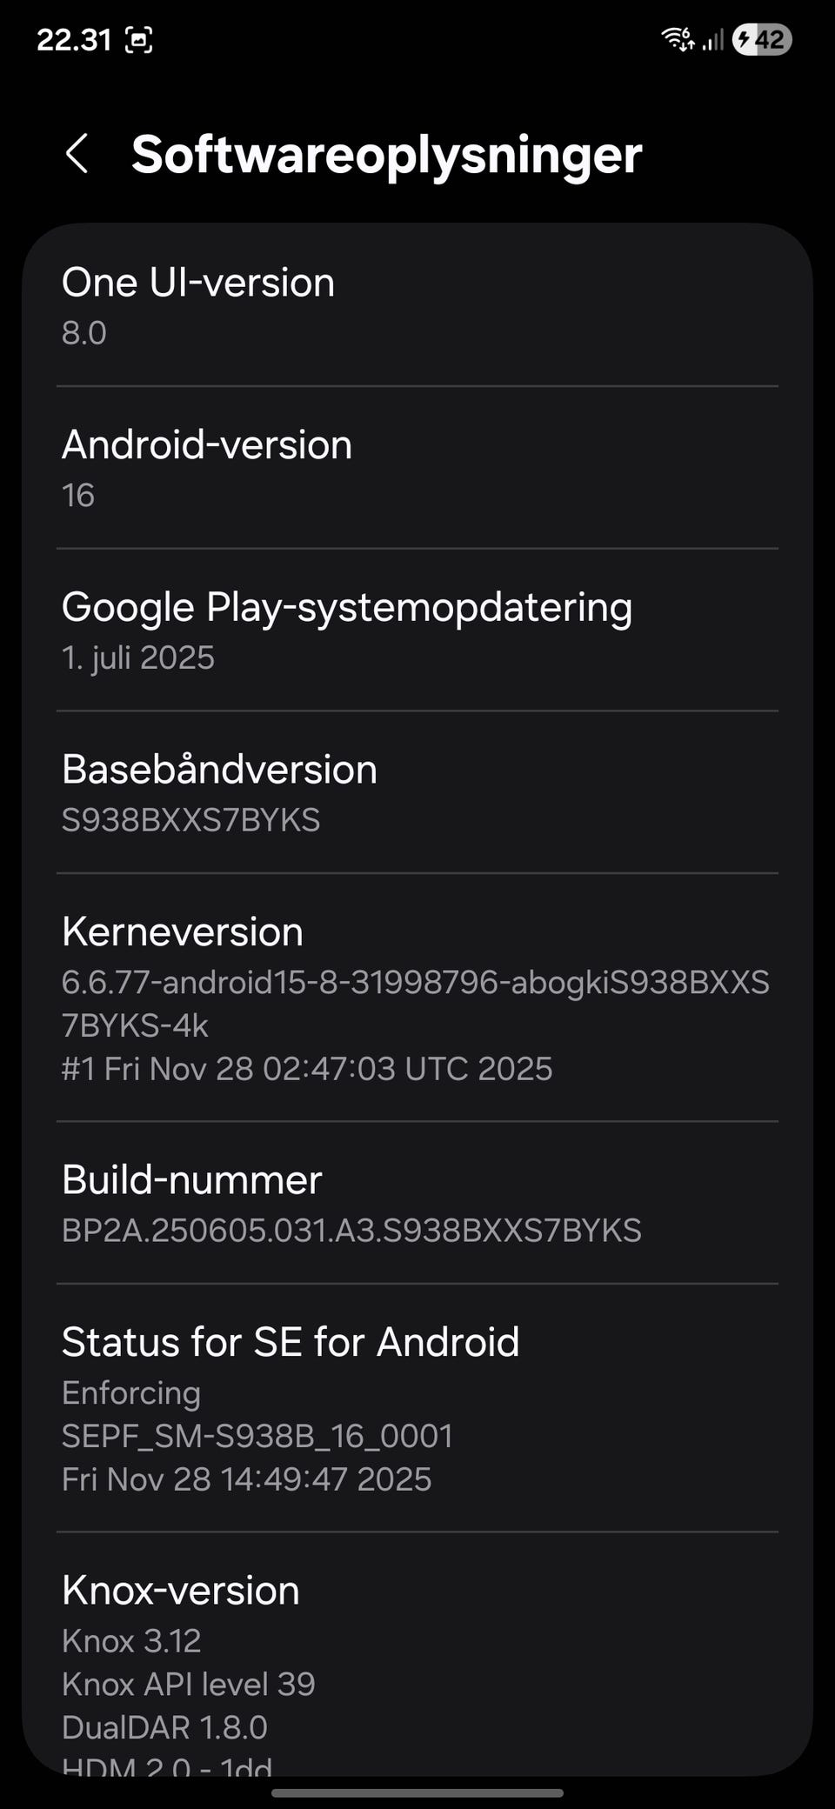Tap the Softwareoplysninger page title
The height and width of the screenshot is (1809, 835).
386,155
